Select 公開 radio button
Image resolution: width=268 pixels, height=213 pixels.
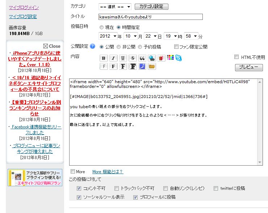(x=101, y=47)
